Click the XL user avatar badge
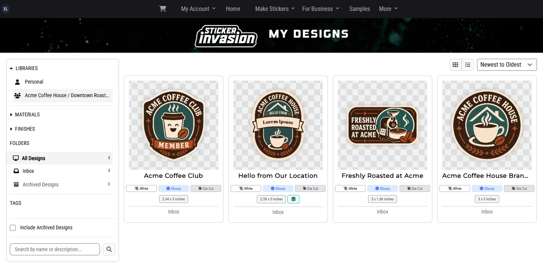Image resolution: width=543 pixels, height=267 pixels. click(x=6, y=9)
